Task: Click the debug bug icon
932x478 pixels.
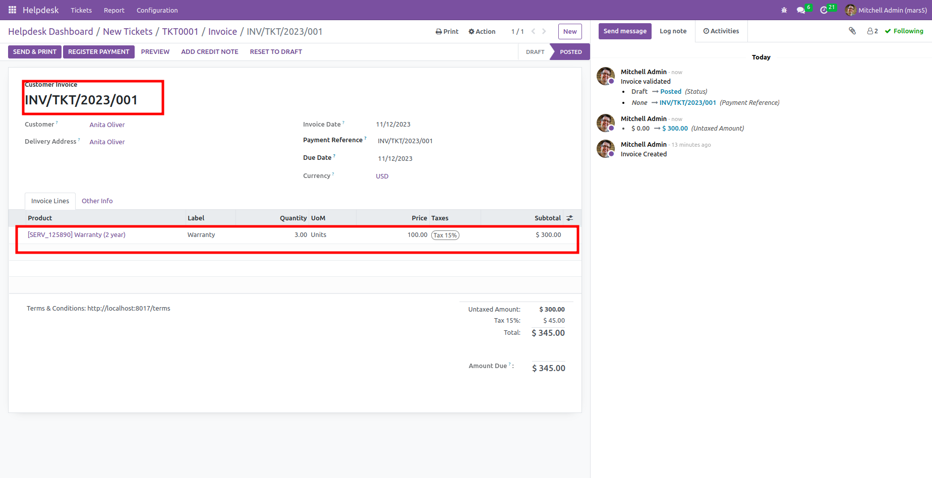Action: pyautogui.click(x=784, y=10)
